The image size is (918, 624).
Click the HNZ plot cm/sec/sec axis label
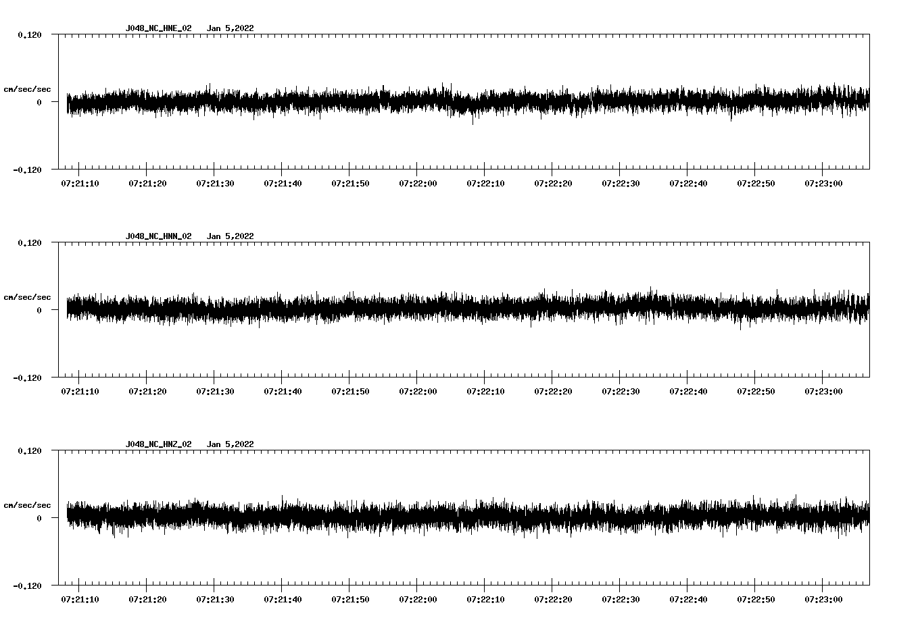click(x=27, y=505)
